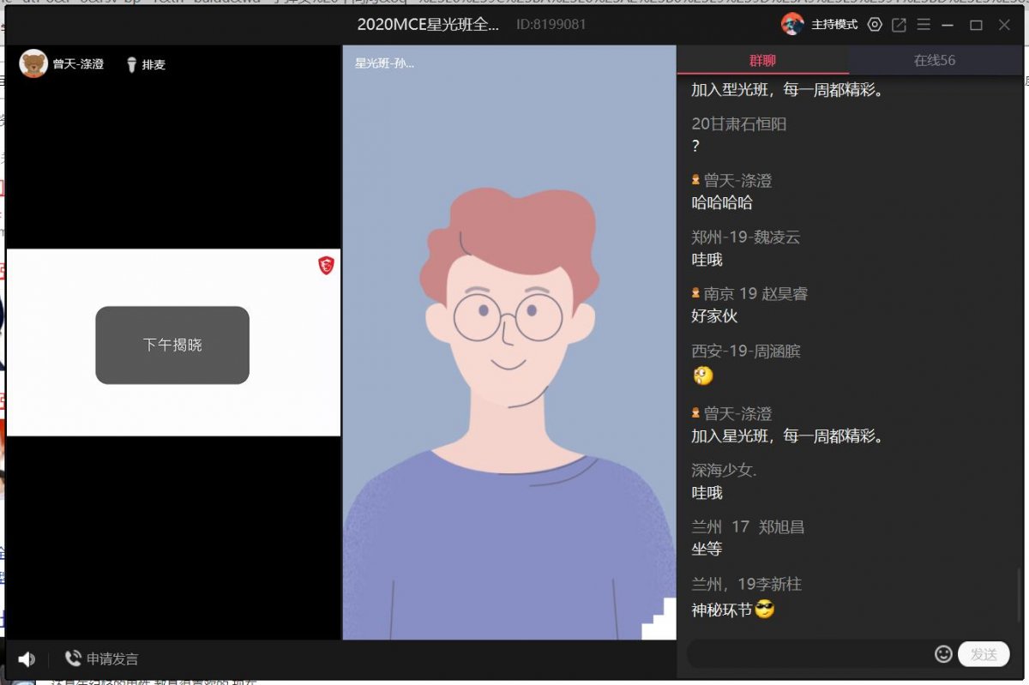Switch to the 群聊 tab
Image resolution: width=1029 pixels, height=685 pixels.
coord(762,60)
